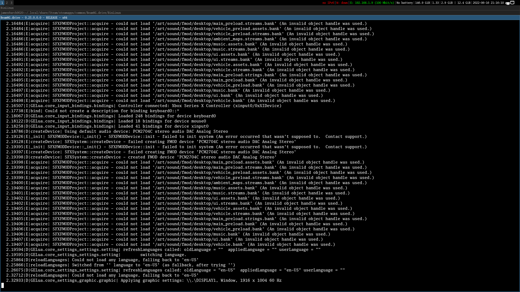Screen dimensions: 520x292
Task: Click the terminal cursor block at the prompt
Action: tap(3, 286)
